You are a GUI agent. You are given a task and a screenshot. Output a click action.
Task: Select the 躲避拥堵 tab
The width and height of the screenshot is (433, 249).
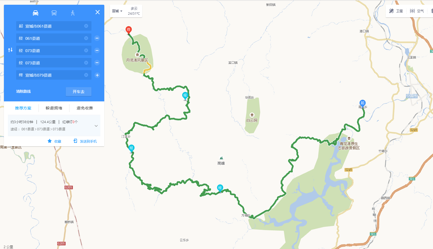[54, 108]
